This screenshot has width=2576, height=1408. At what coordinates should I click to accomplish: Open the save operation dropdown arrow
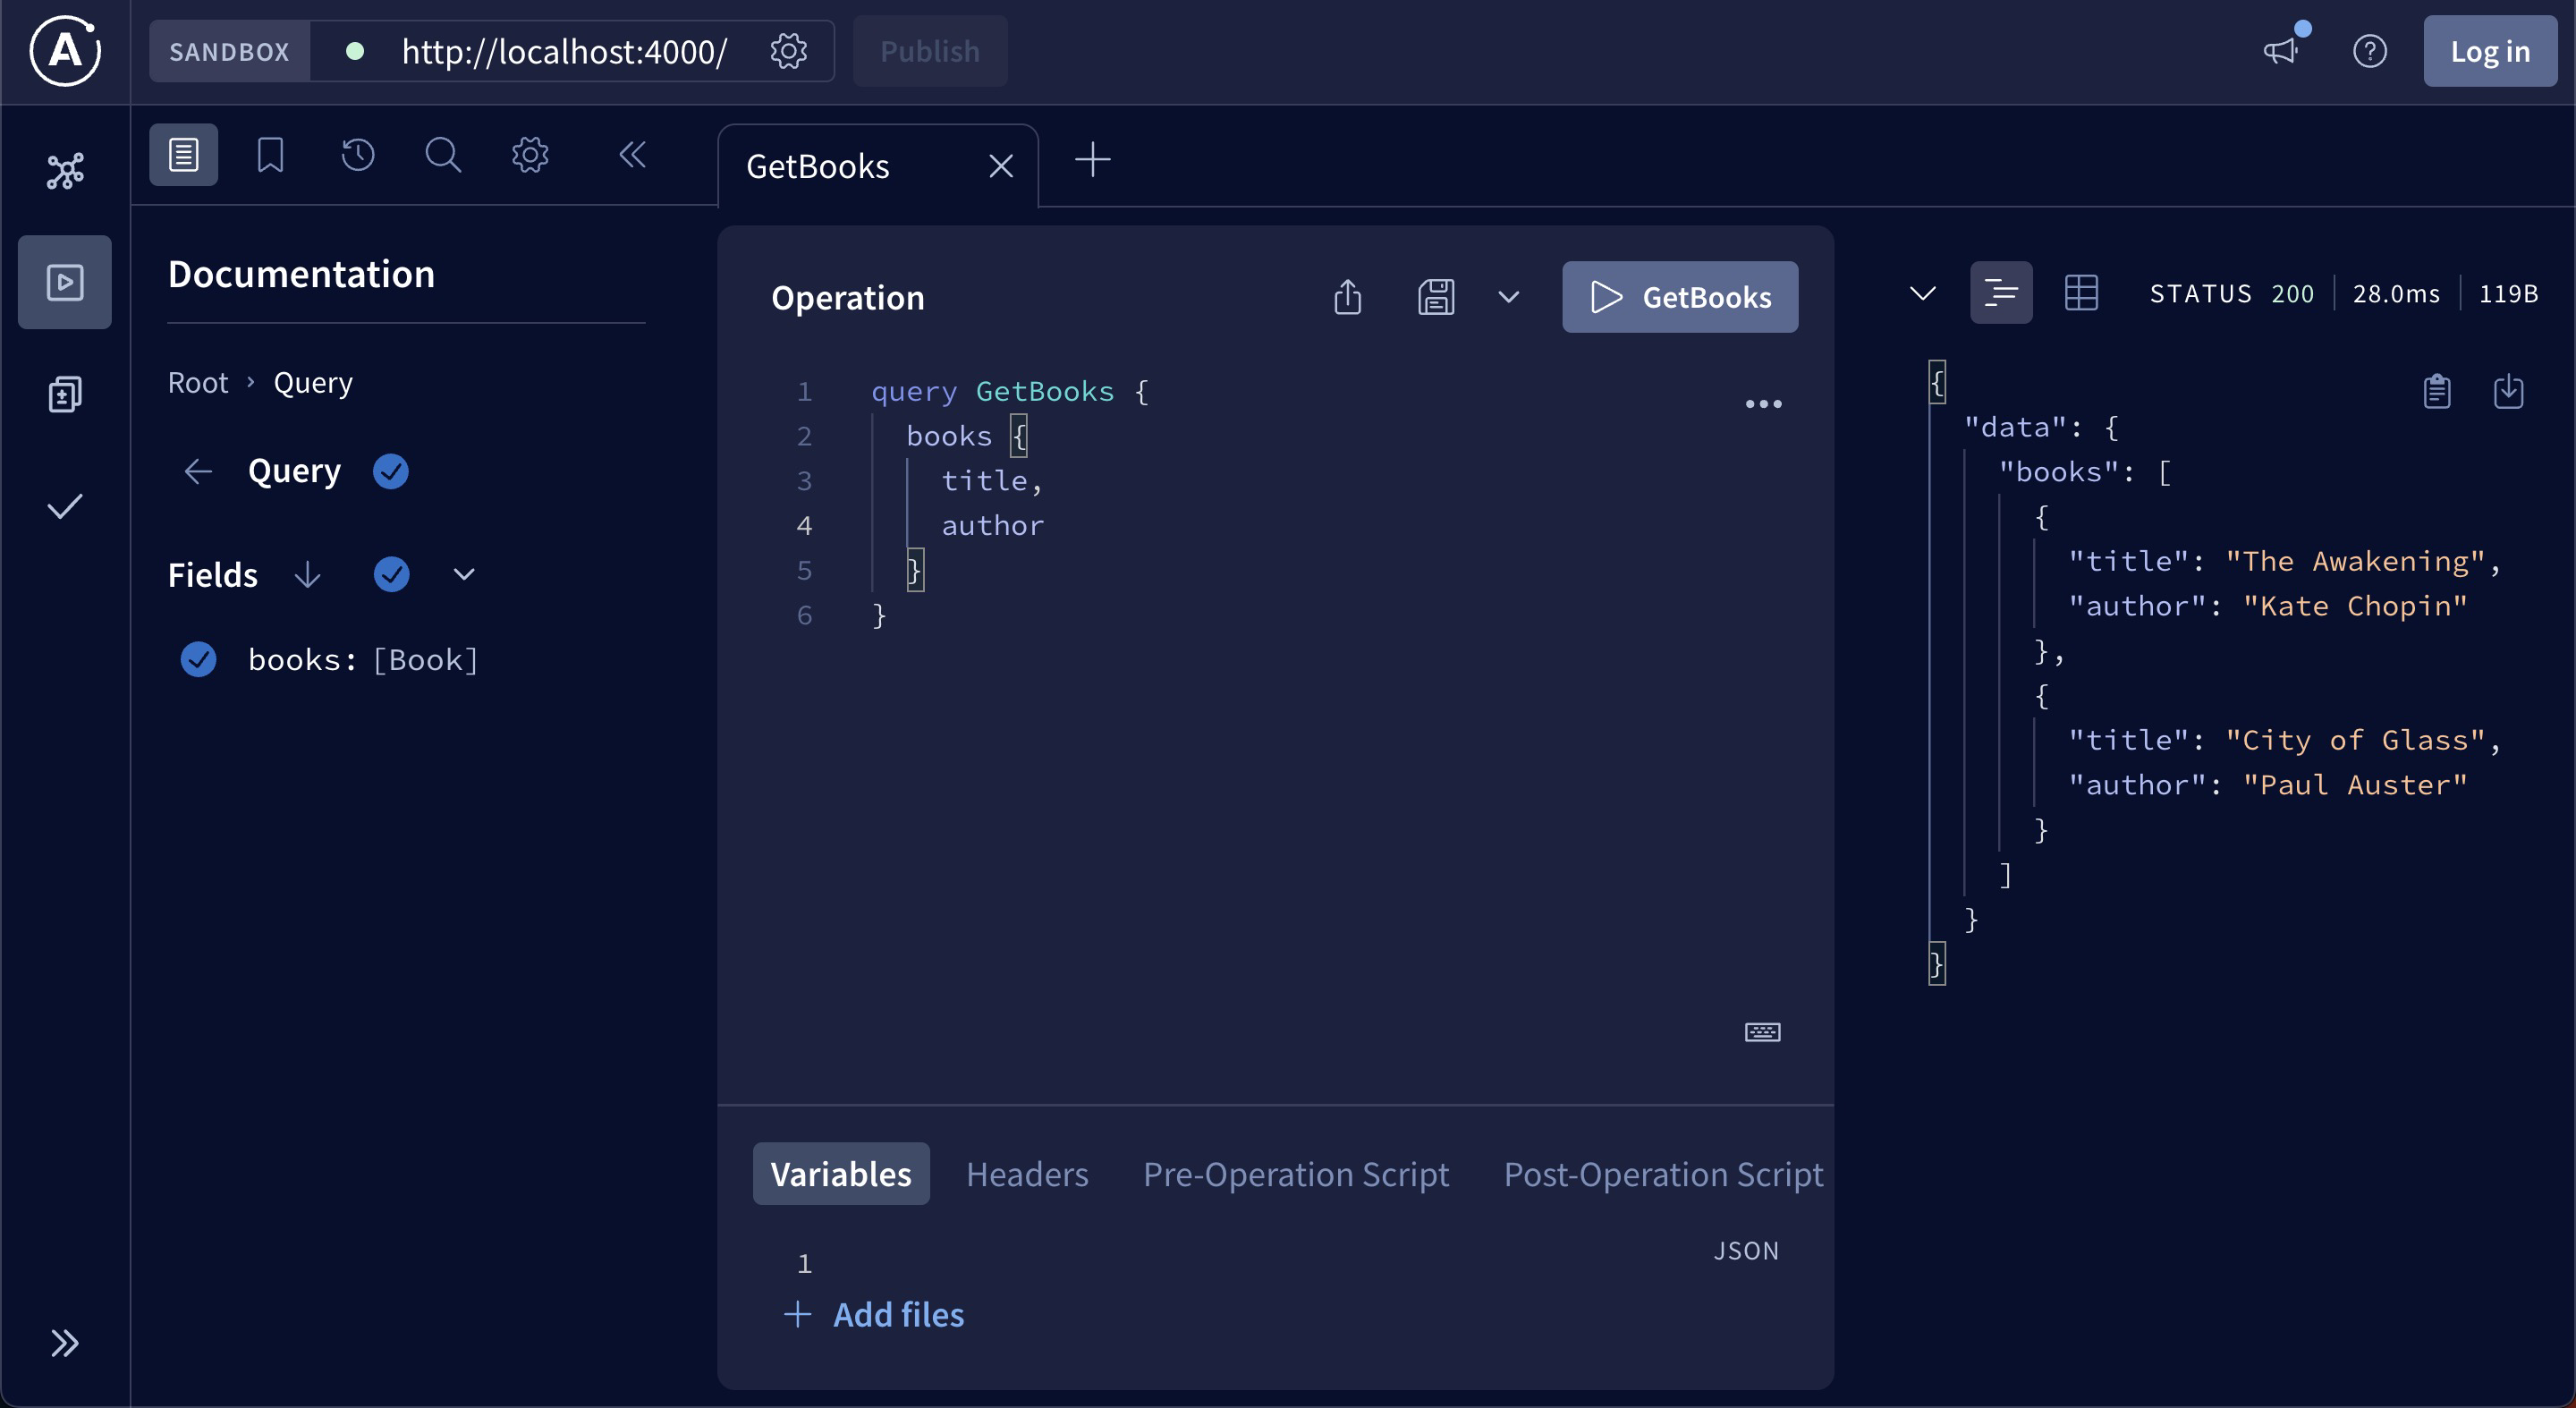tap(1508, 297)
